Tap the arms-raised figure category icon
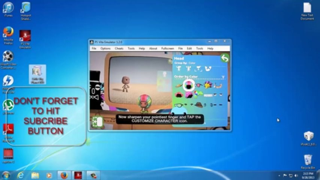This screenshot has height=180, width=320. pos(188,69)
